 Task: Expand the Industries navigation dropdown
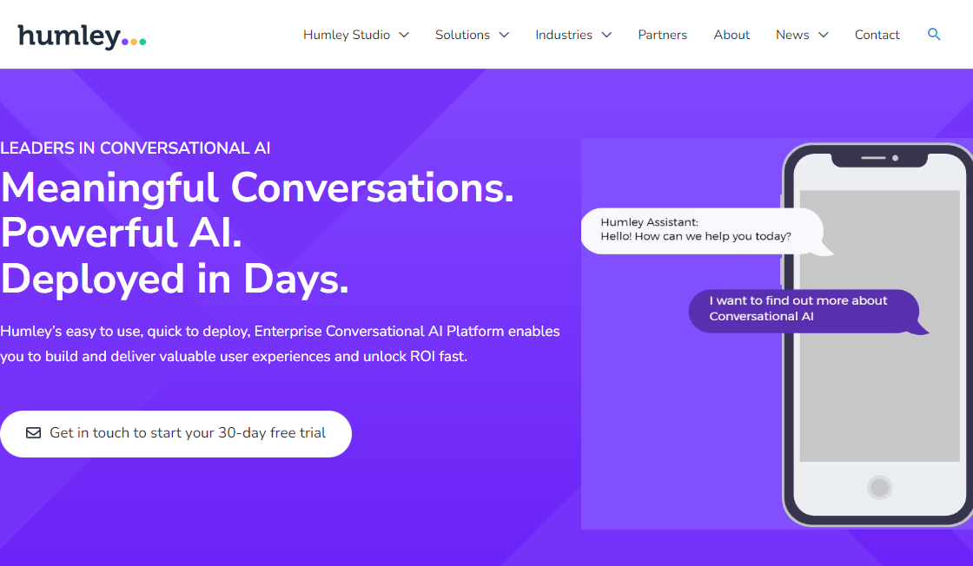(x=565, y=35)
